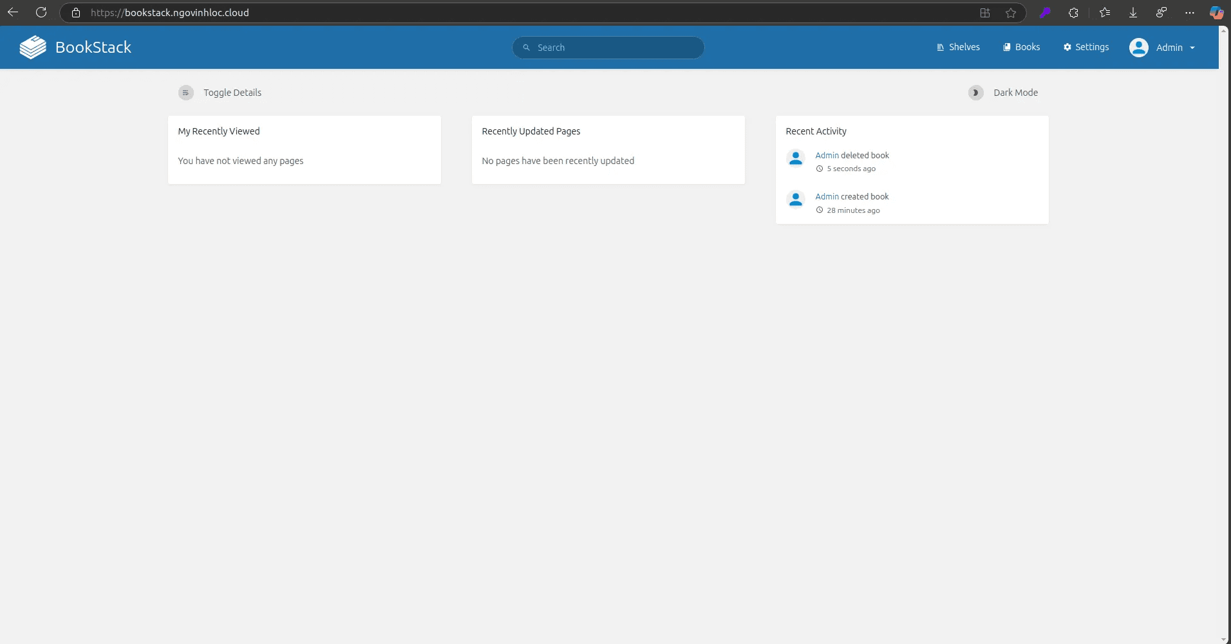Click inside the Search input field
This screenshot has width=1231, height=644.
(608, 47)
